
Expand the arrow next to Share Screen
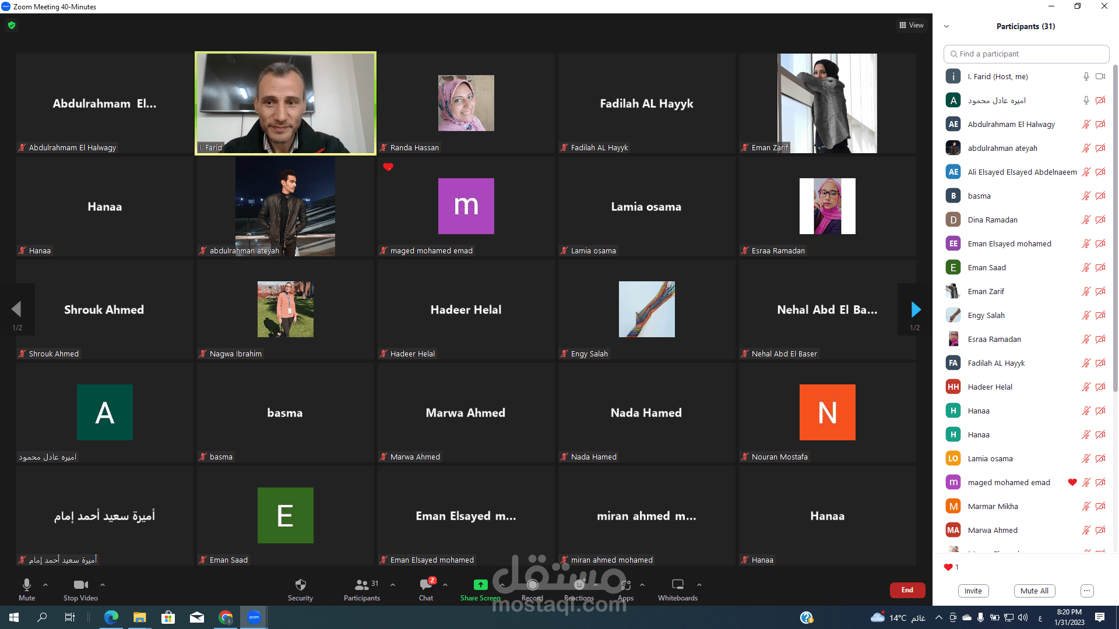pos(502,584)
